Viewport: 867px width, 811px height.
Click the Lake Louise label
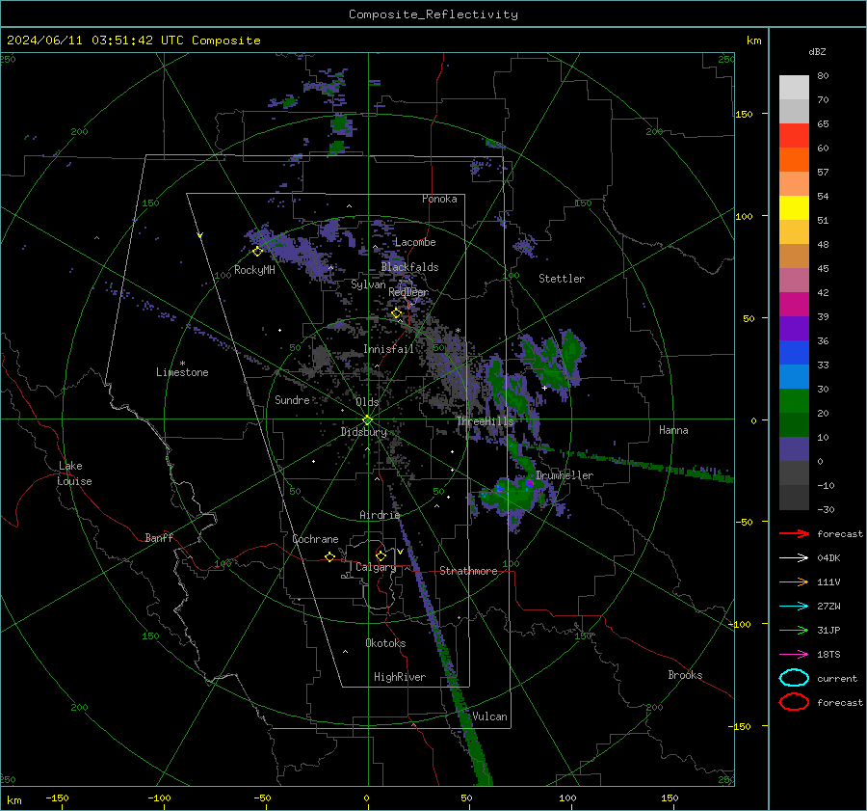click(74, 473)
